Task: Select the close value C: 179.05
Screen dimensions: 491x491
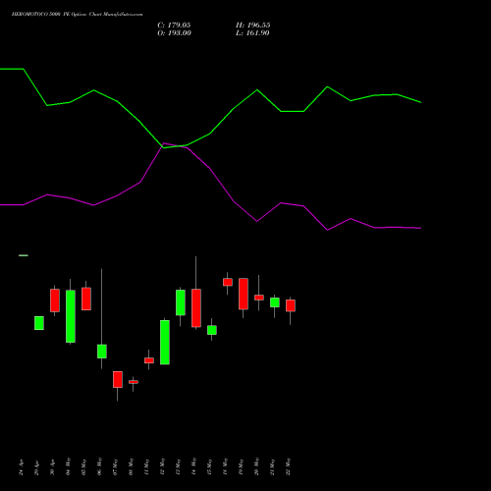Action: coord(174,26)
